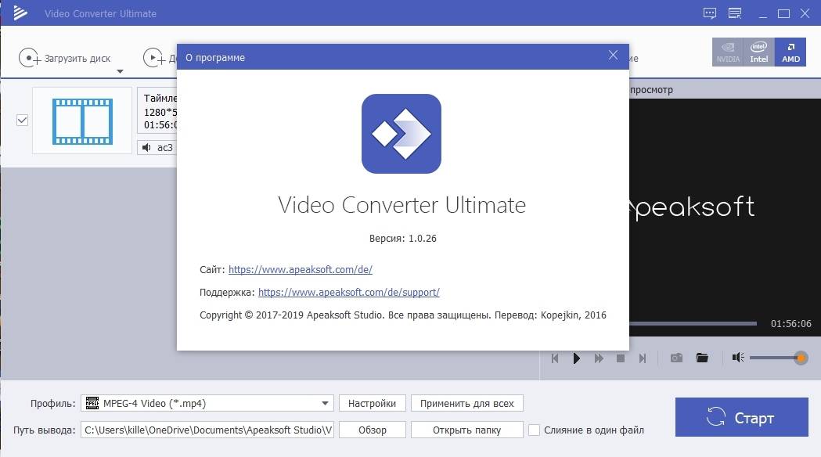Image resolution: width=821 pixels, height=457 pixels.
Task: Play the preview video
Action: tap(577, 358)
